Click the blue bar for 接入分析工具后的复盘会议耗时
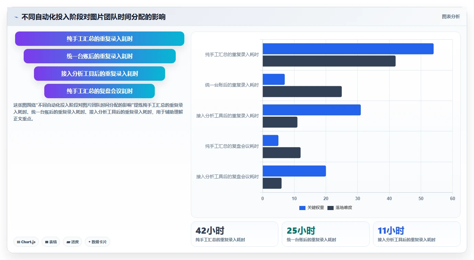 (x=294, y=171)
